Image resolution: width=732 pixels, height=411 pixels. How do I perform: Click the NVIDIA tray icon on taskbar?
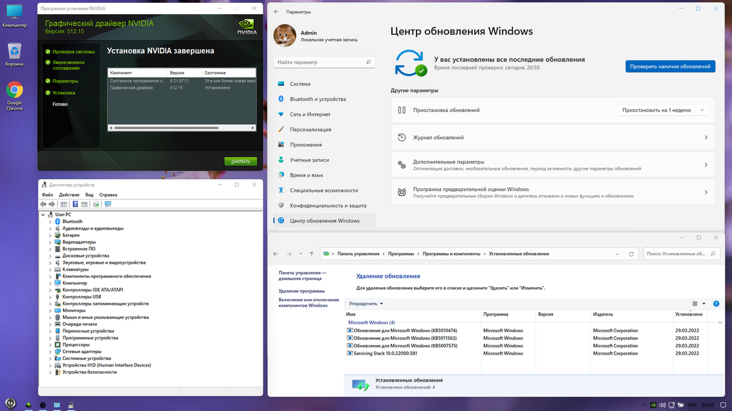coord(654,405)
